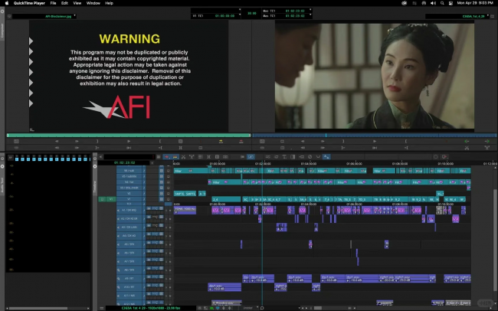
Task: Open the Mas TC1 top timecode dropdown
Action: [310, 11]
